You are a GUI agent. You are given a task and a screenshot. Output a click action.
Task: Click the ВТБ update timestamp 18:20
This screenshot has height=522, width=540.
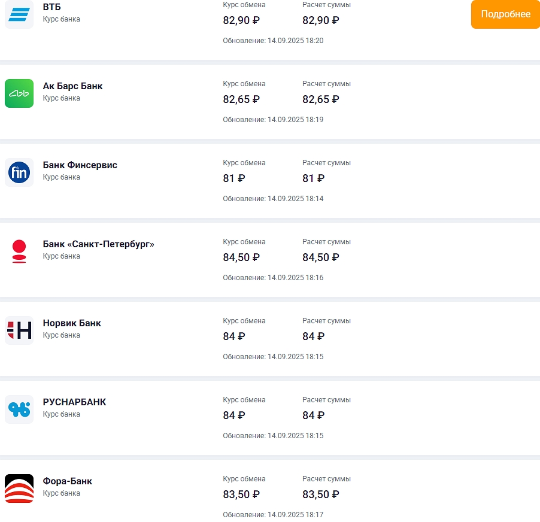click(273, 41)
